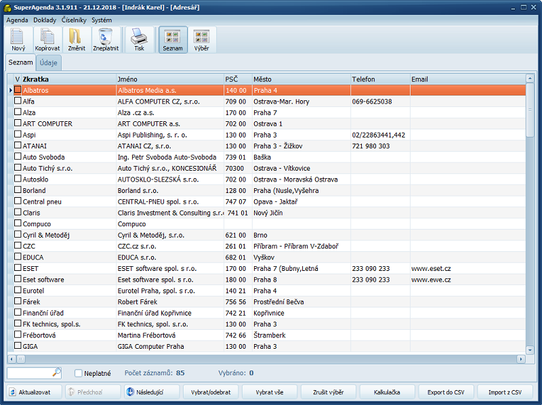542x405 pixels.
Task: Activate the Výběr view icon
Action: pos(201,40)
